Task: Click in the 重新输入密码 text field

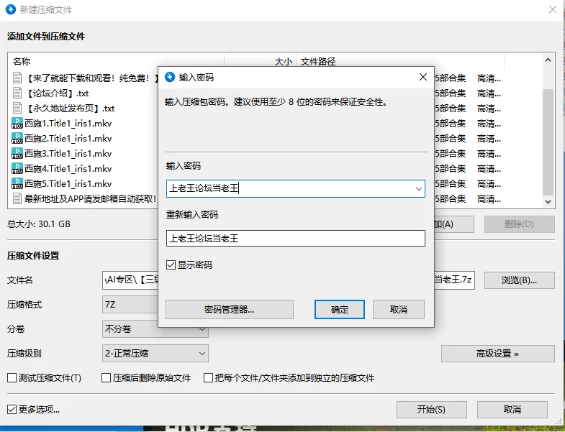Action: pos(296,239)
